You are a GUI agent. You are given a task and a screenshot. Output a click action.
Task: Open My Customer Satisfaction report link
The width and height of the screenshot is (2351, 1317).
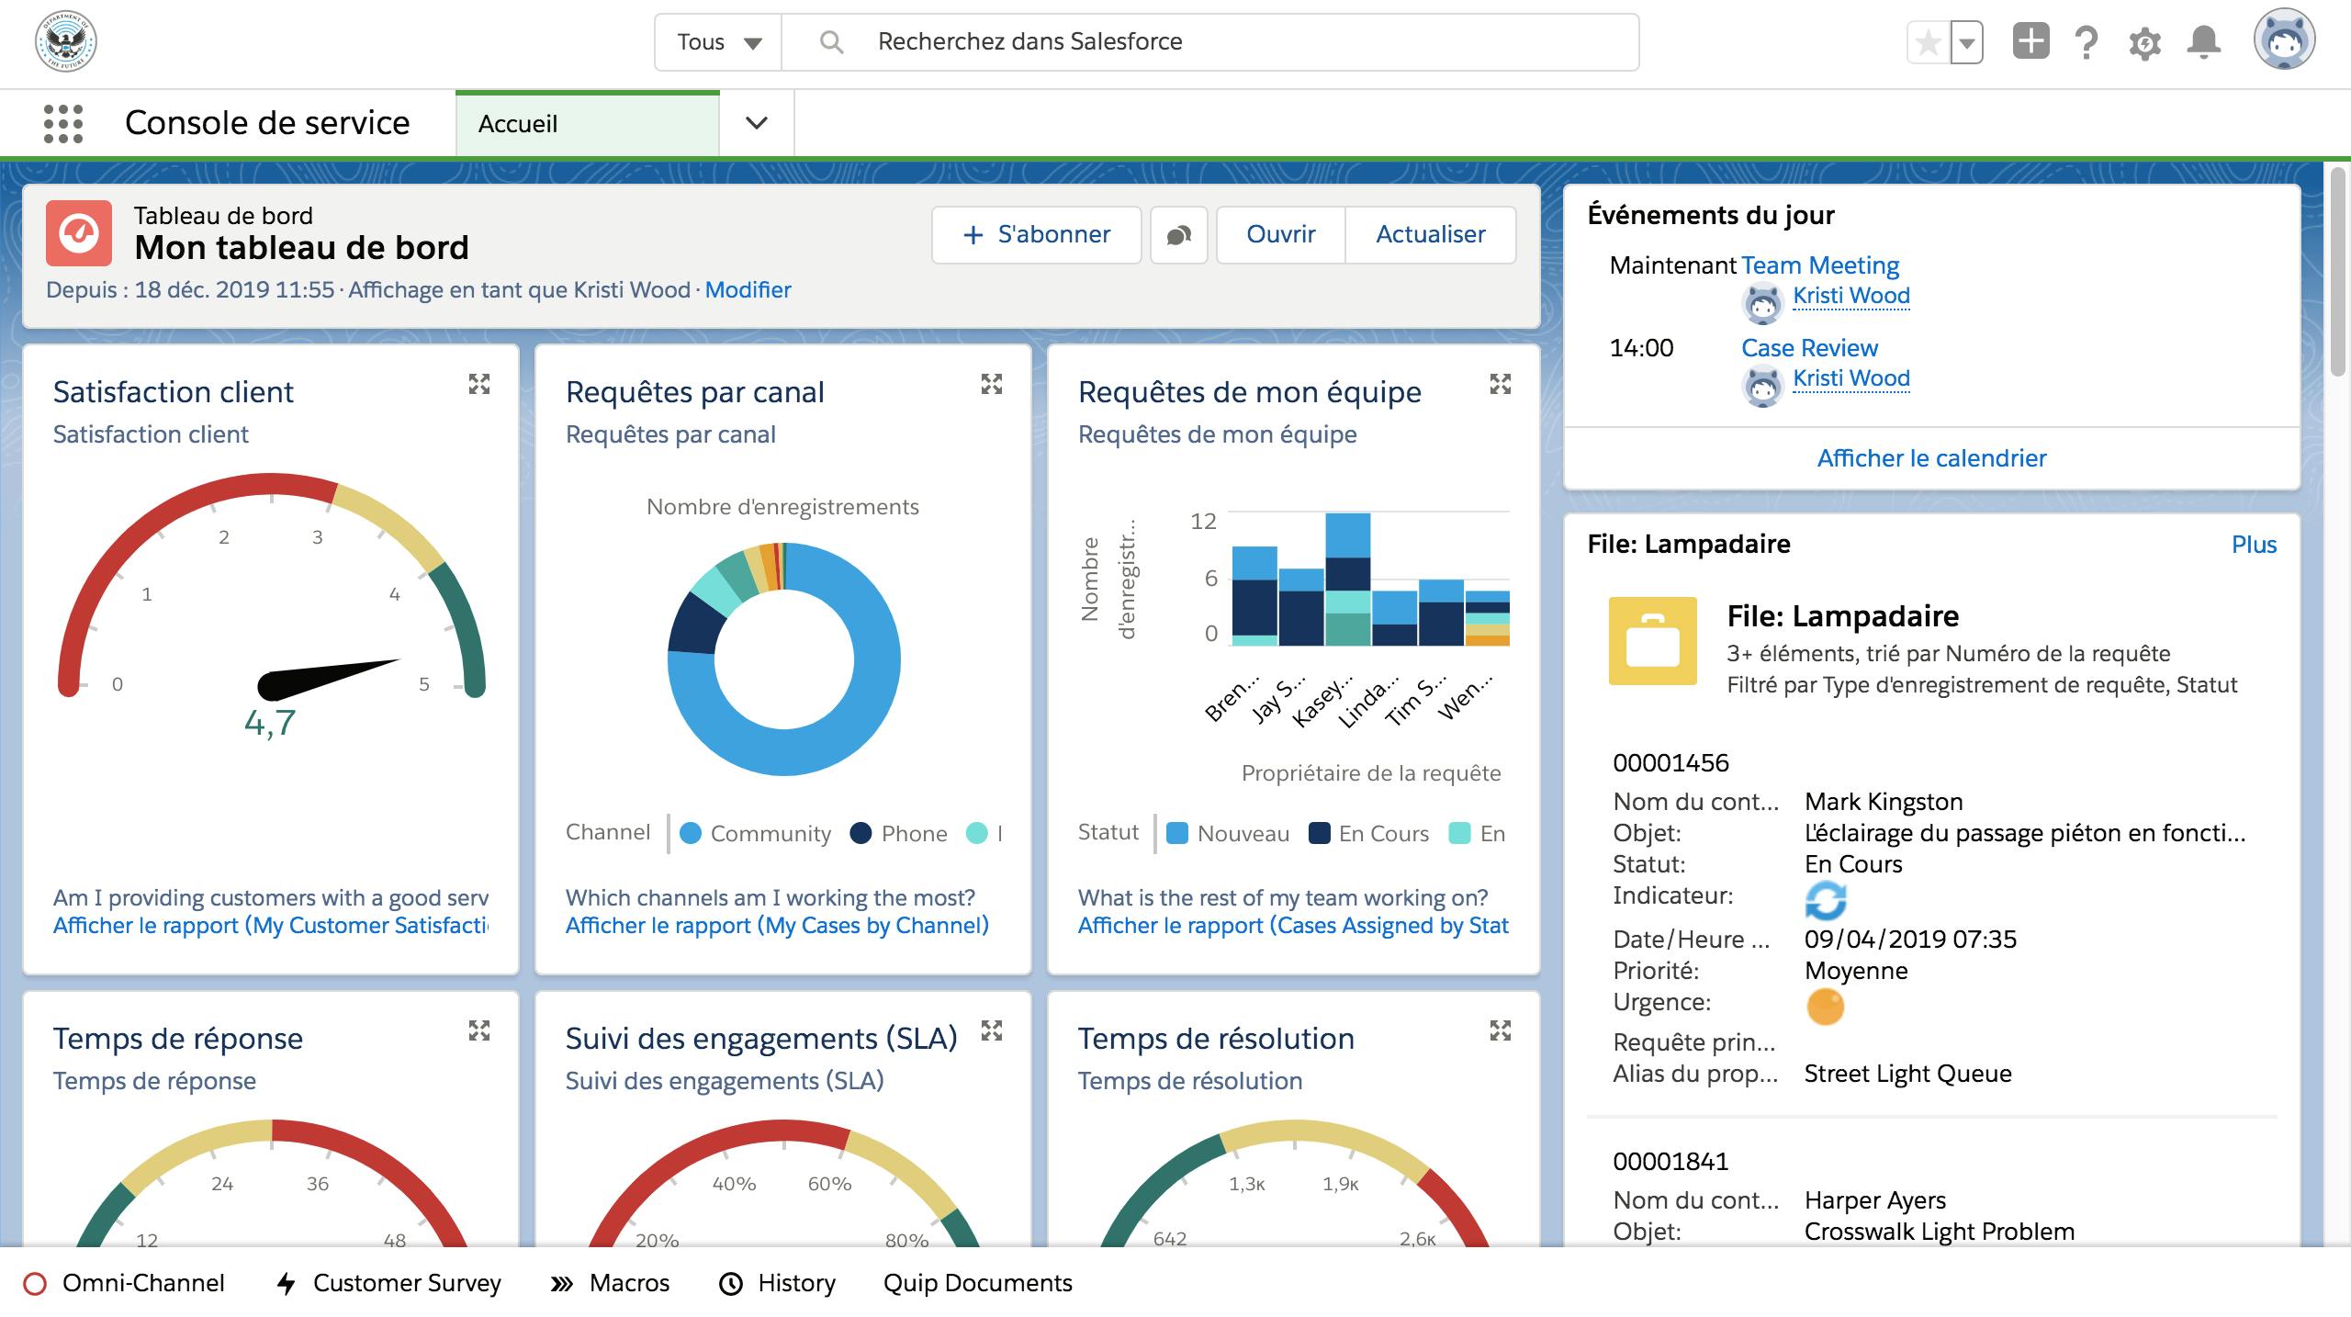point(271,926)
